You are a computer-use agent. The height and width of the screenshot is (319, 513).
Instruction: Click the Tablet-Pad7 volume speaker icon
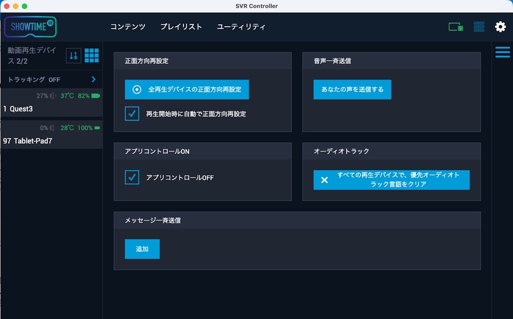pos(52,128)
